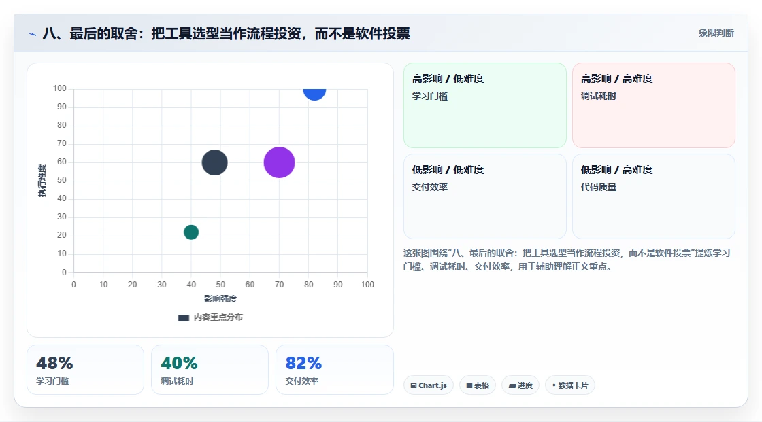Click the 影响强度 x-axis title
The image size is (762, 422).
tap(220, 298)
